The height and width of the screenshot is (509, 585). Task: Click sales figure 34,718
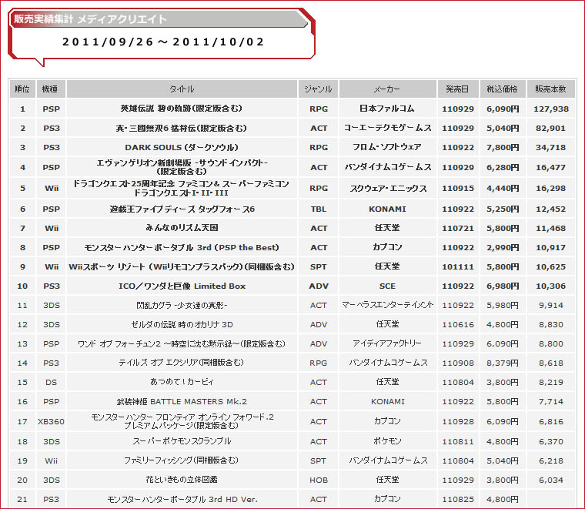click(550, 148)
